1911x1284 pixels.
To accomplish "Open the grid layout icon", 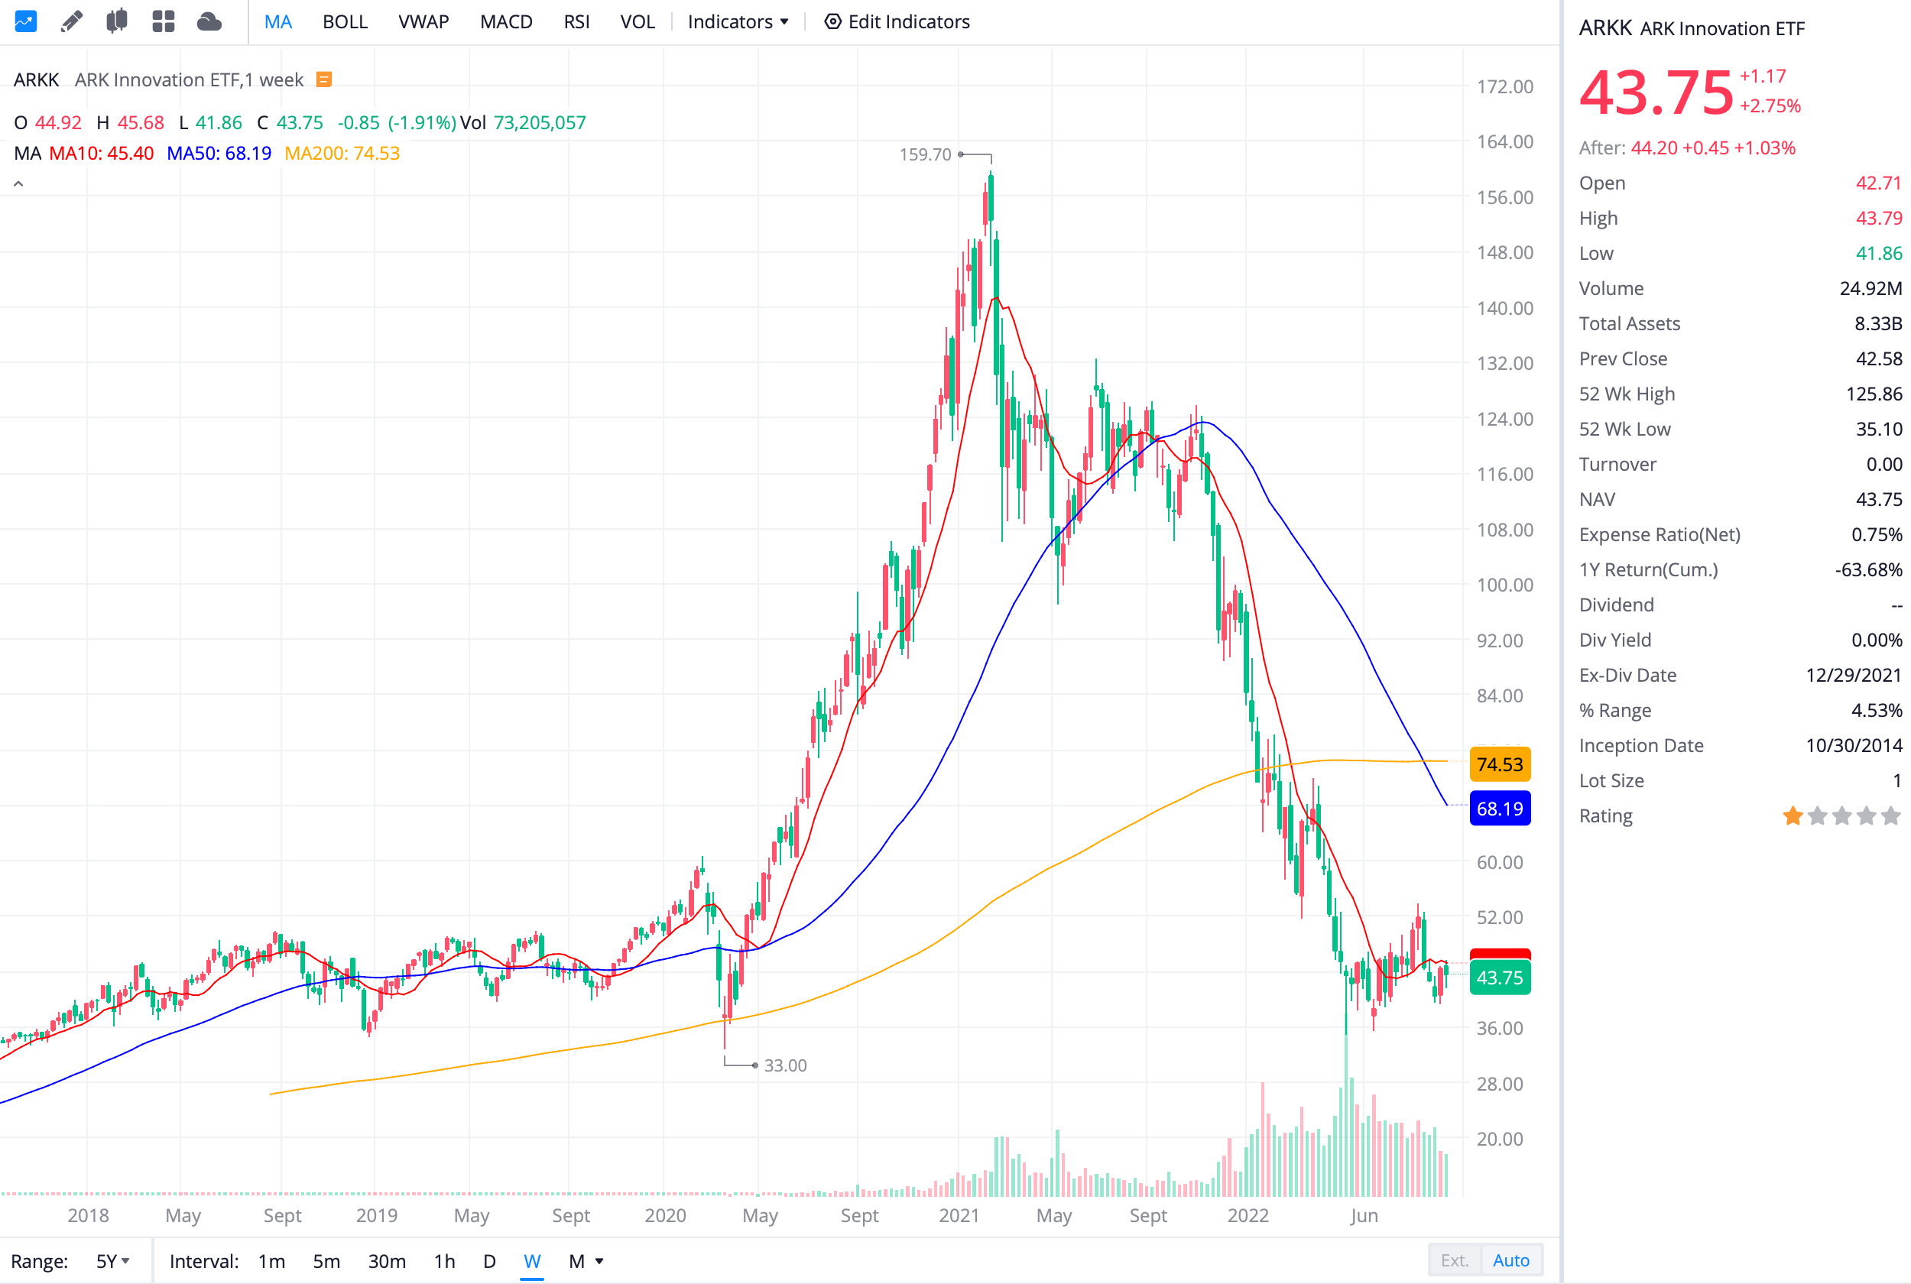I will point(164,22).
